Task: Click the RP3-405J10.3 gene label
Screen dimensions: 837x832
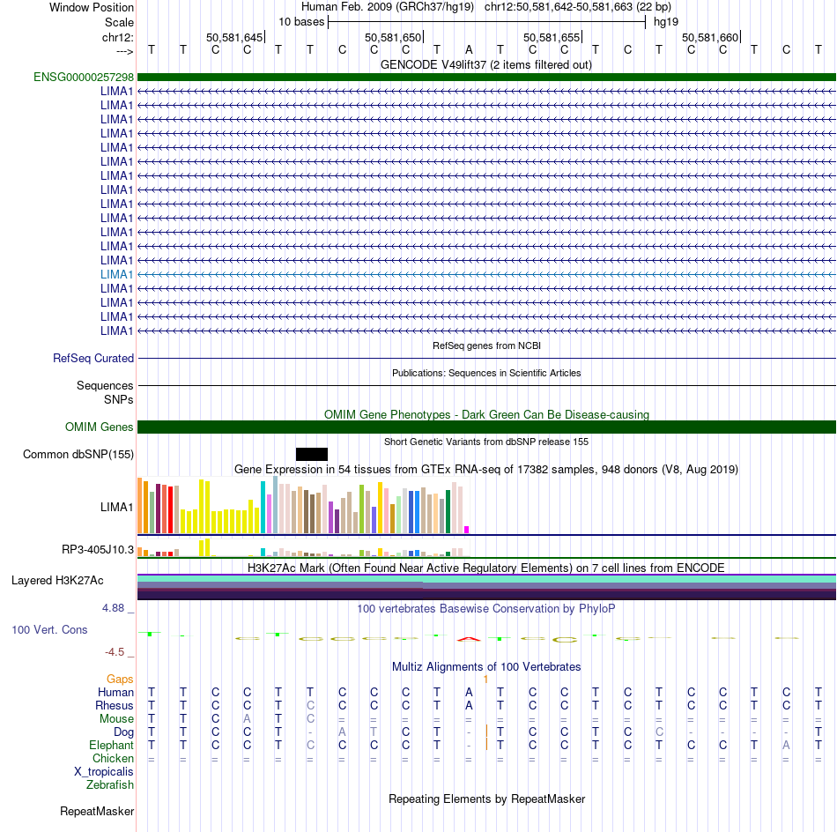Action: tap(98, 549)
